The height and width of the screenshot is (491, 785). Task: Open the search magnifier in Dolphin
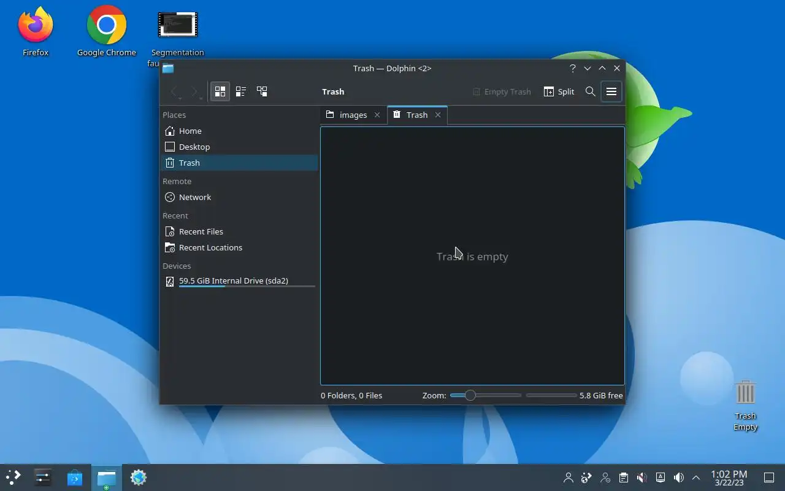(x=590, y=91)
